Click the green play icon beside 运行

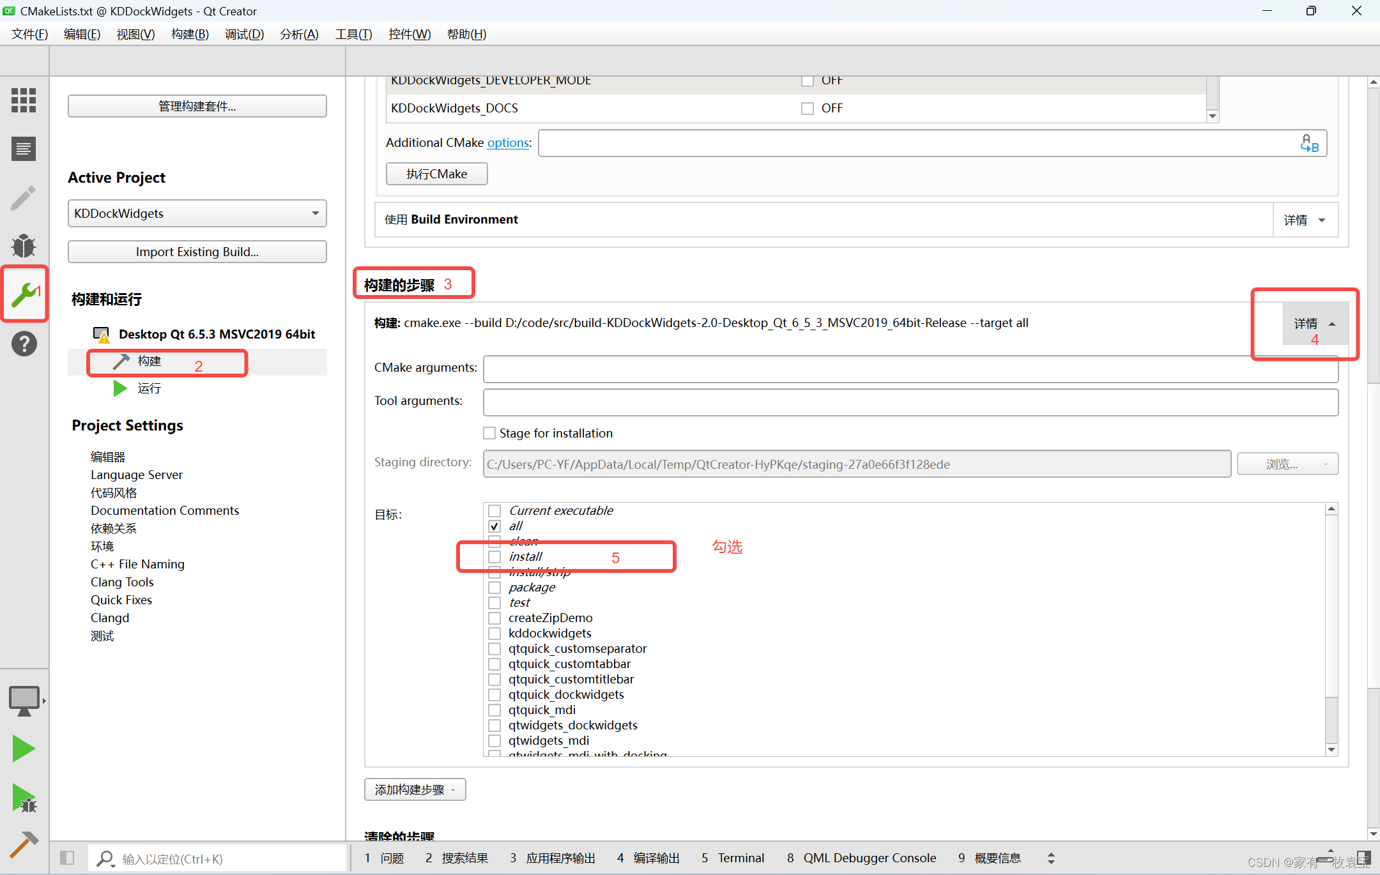pyautogui.click(x=120, y=388)
